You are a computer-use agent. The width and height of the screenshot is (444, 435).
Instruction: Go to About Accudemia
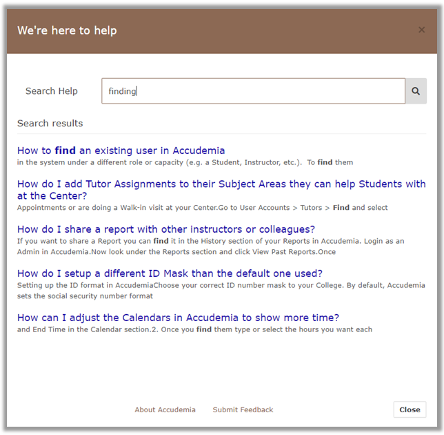tap(165, 409)
